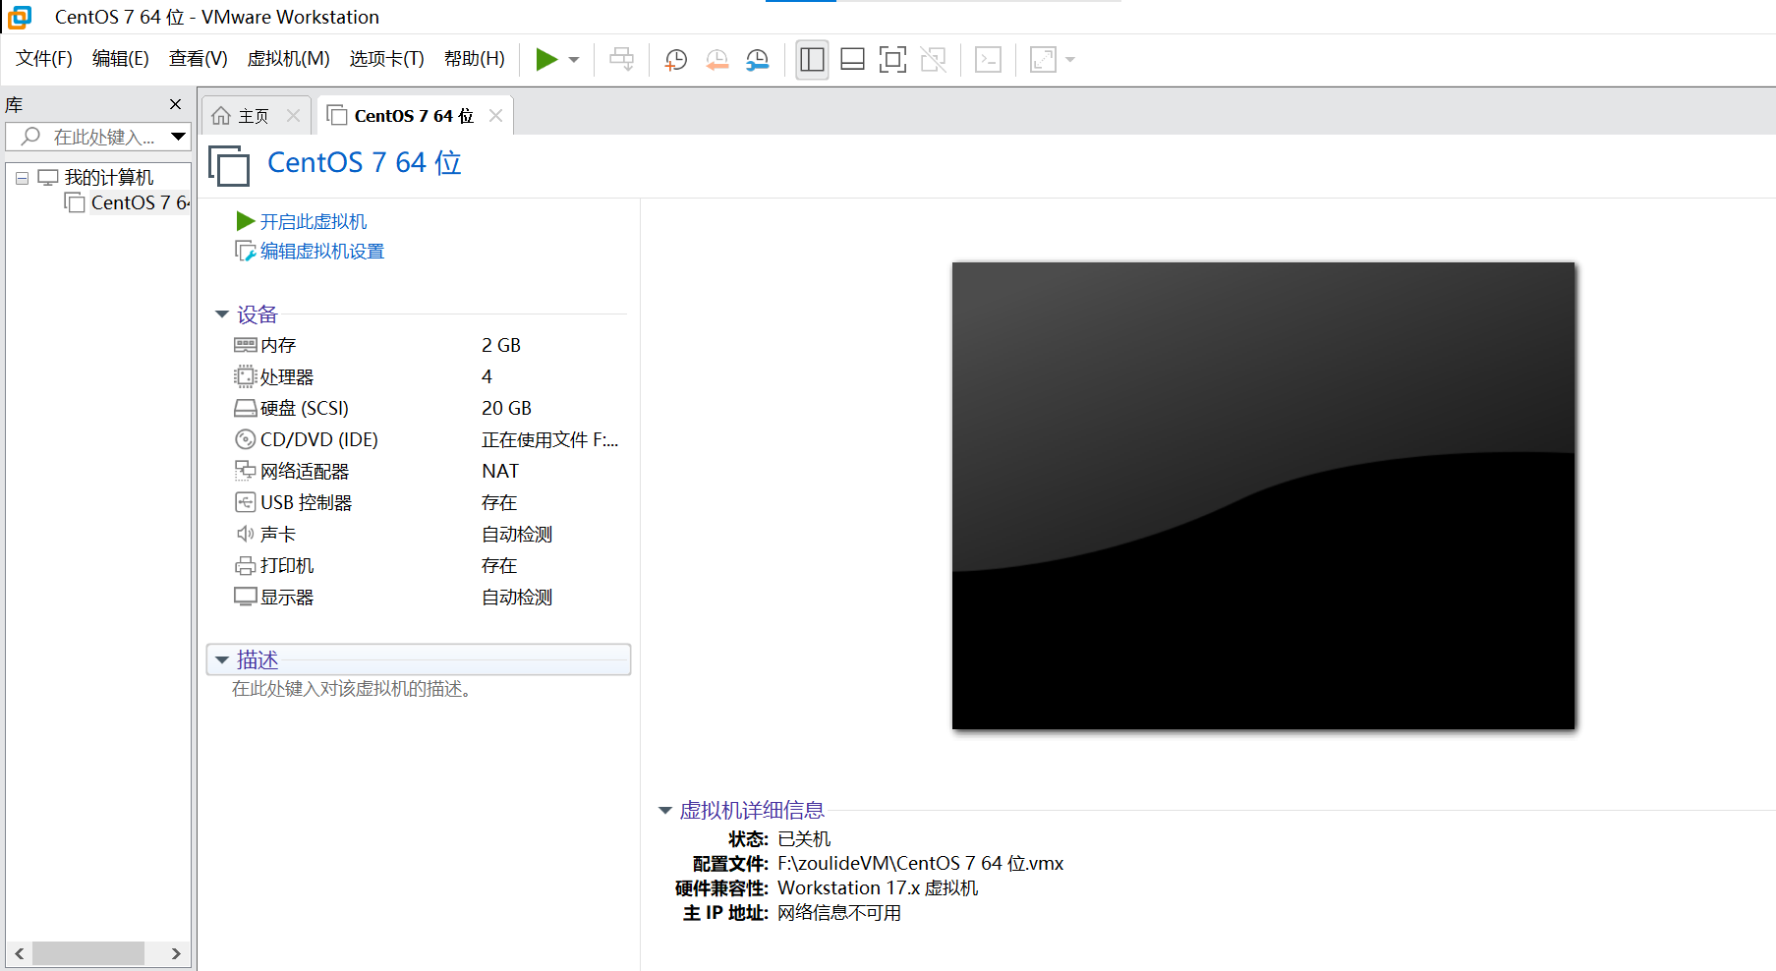Click the 20 GB disk size value

click(x=507, y=408)
